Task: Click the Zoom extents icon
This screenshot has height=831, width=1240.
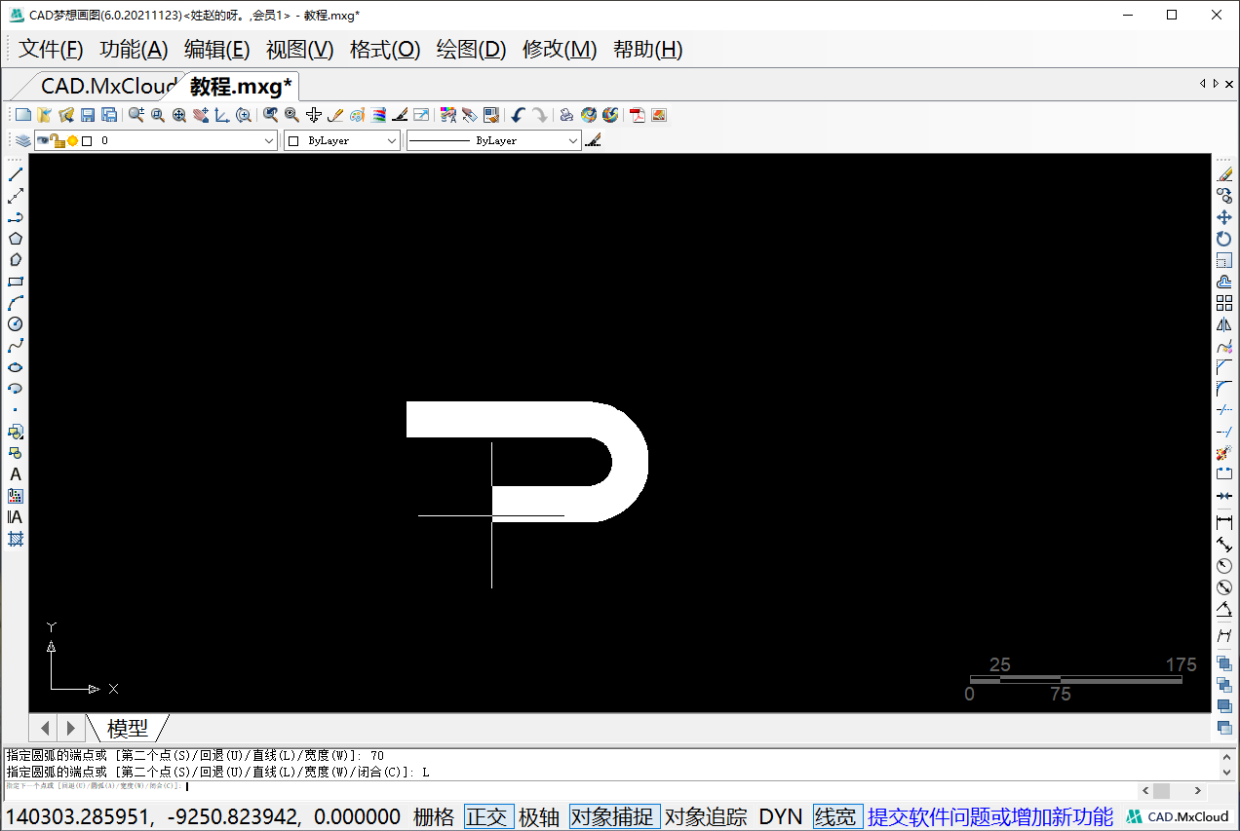Action: (x=179, y=115)
